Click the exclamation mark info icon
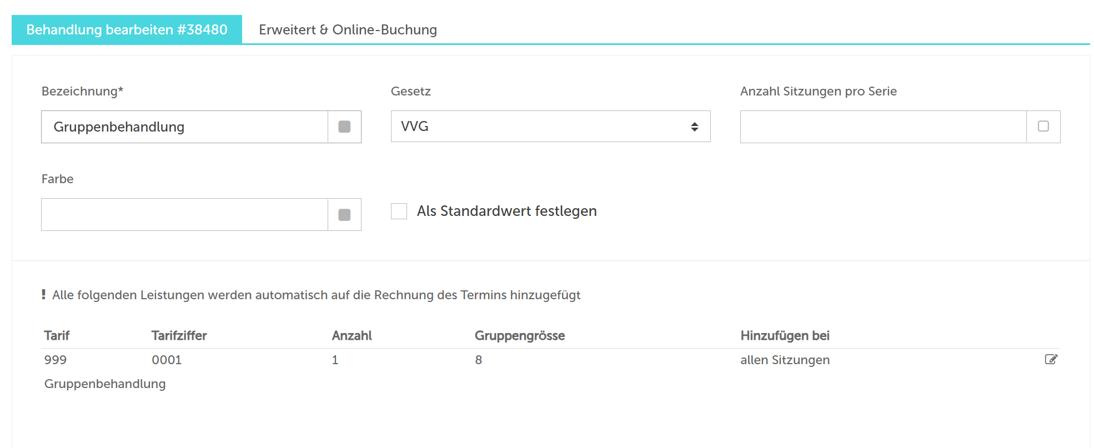1094x448 pixels. tap(43, 295)
